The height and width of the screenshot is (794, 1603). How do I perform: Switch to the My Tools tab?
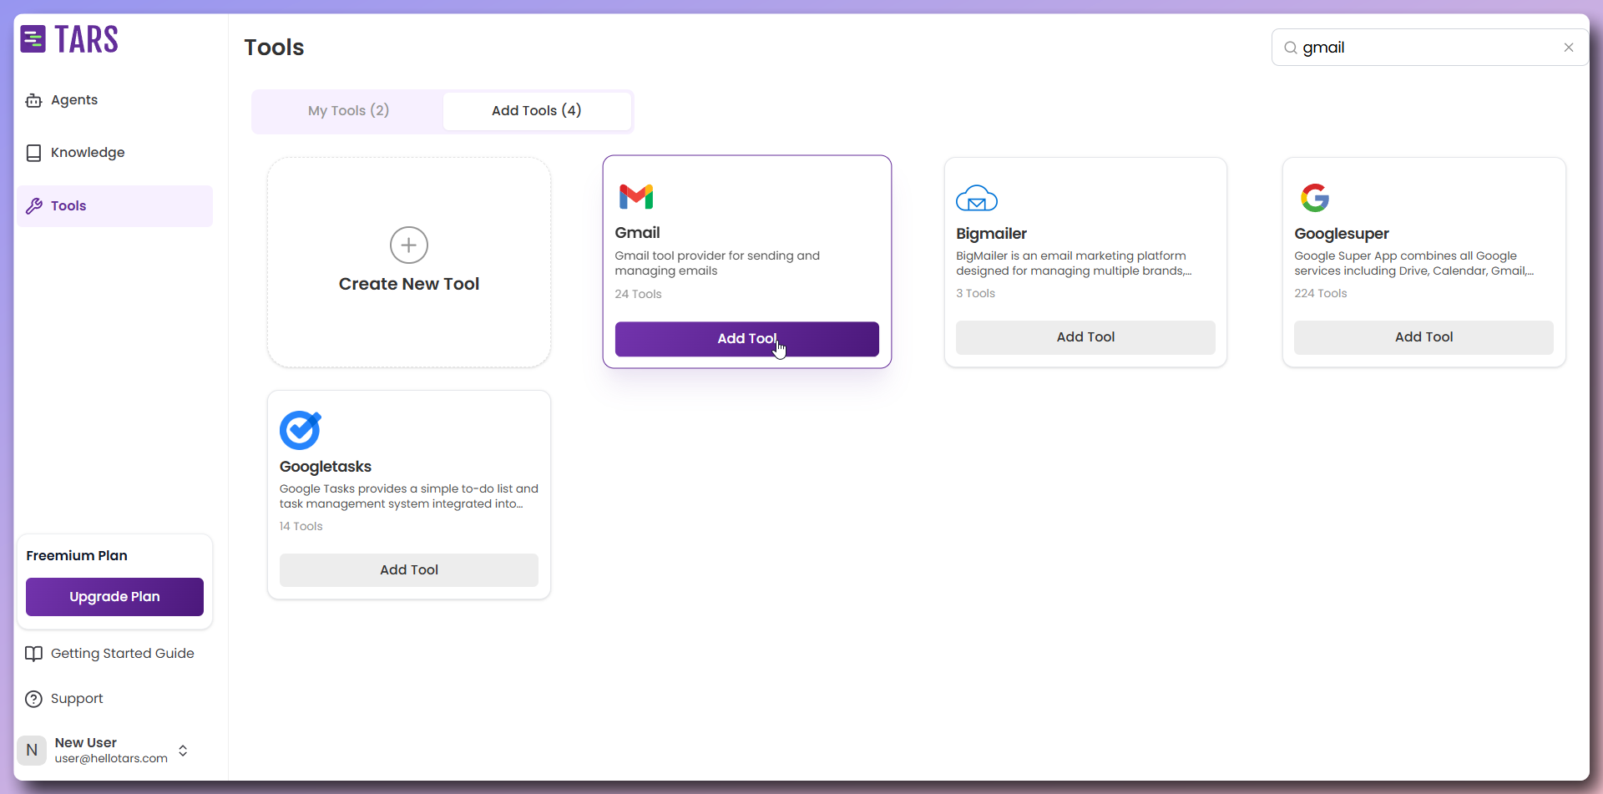tap(348, 110)
